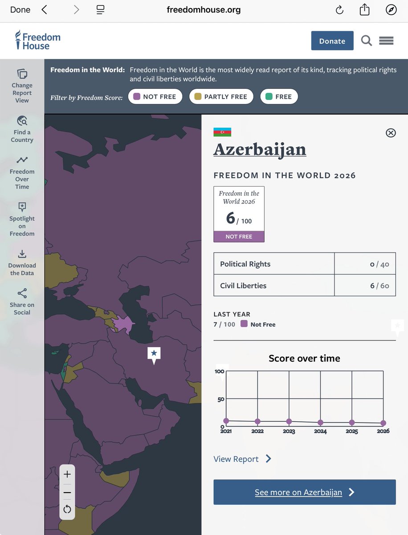Click the 7 / 100 last year score
The height and width of the screenshot is (535, 408).
[x=224, y=324]
